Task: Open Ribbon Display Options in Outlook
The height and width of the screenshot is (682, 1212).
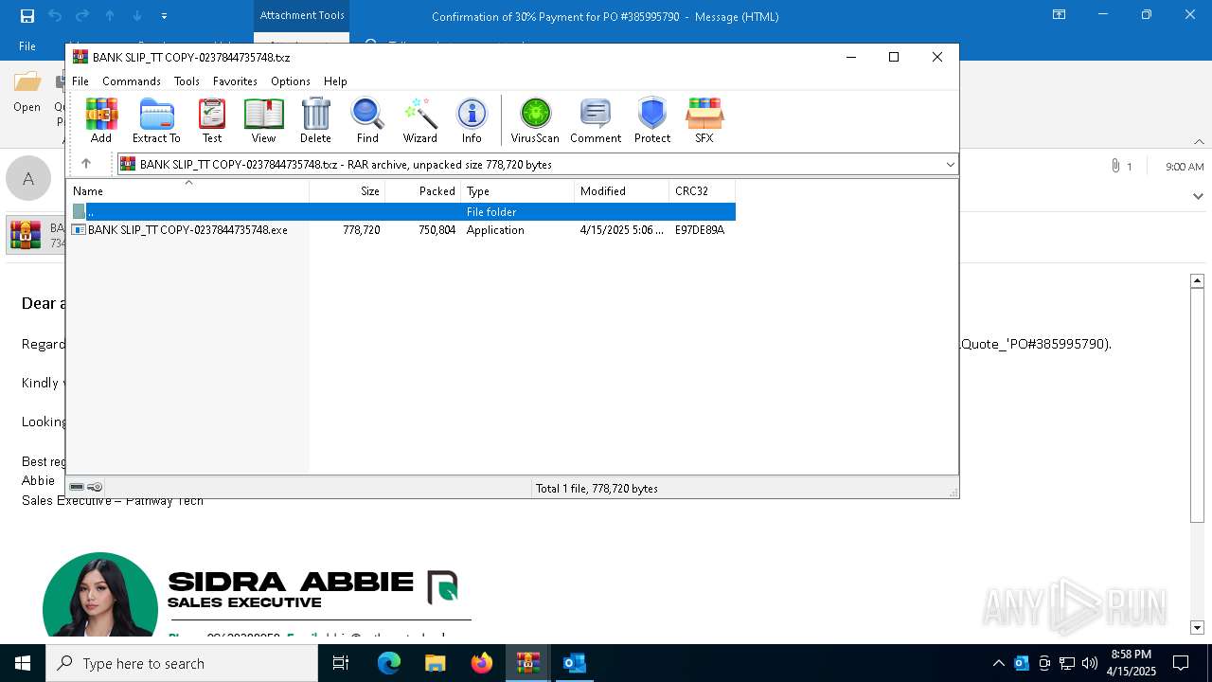Action: click(x=1060, y=15)
